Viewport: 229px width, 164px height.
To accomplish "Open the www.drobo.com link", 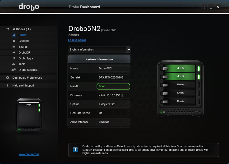I will coord(29,154).
